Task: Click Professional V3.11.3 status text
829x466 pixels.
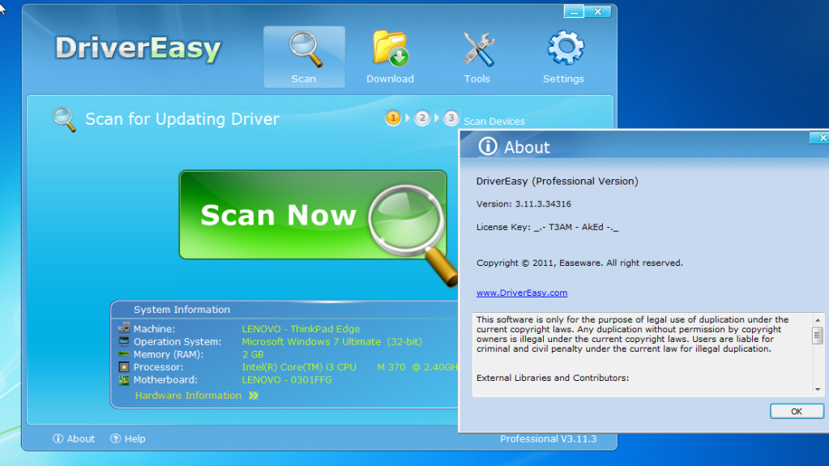Action: click(549, 438)
